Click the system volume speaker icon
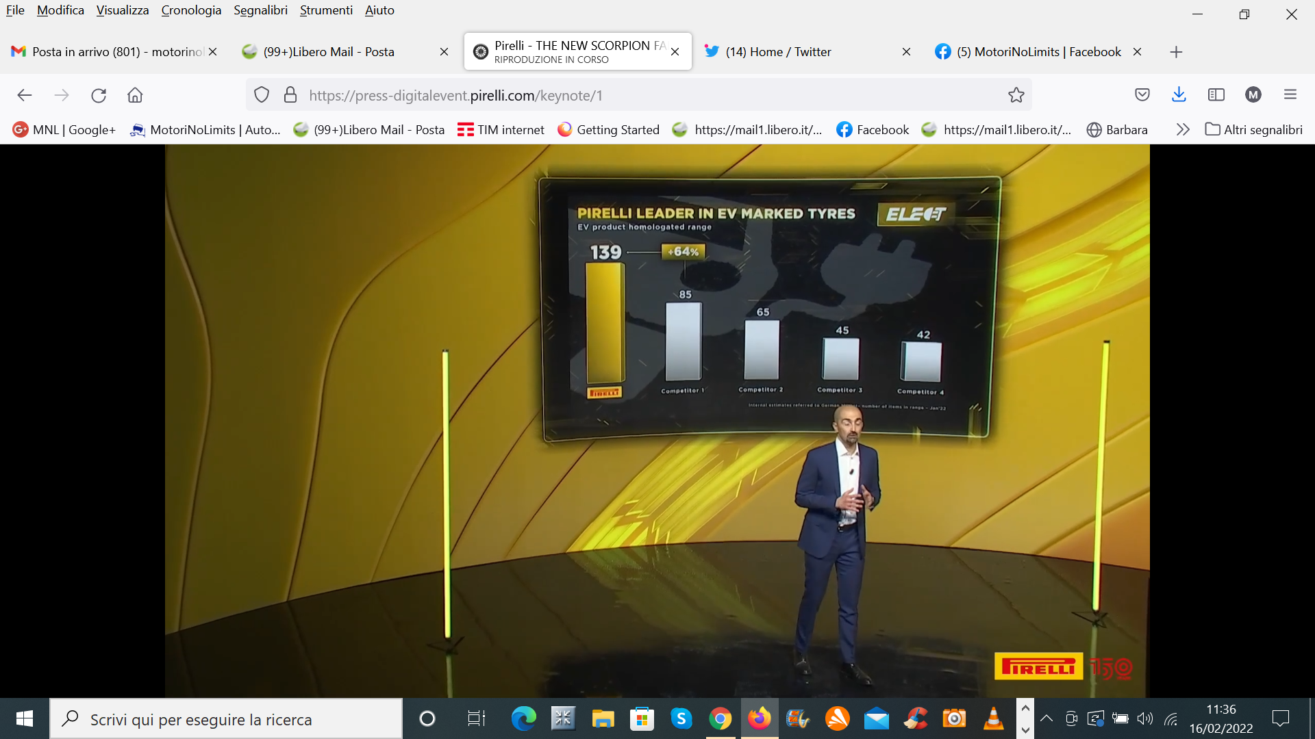1315x739 pixels. [1145, 718]
